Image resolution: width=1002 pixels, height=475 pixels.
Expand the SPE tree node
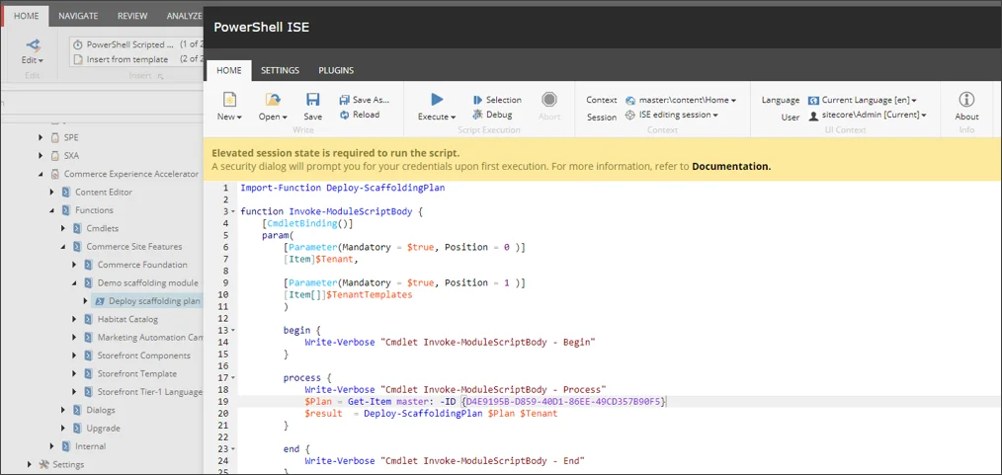coord(42,137)
